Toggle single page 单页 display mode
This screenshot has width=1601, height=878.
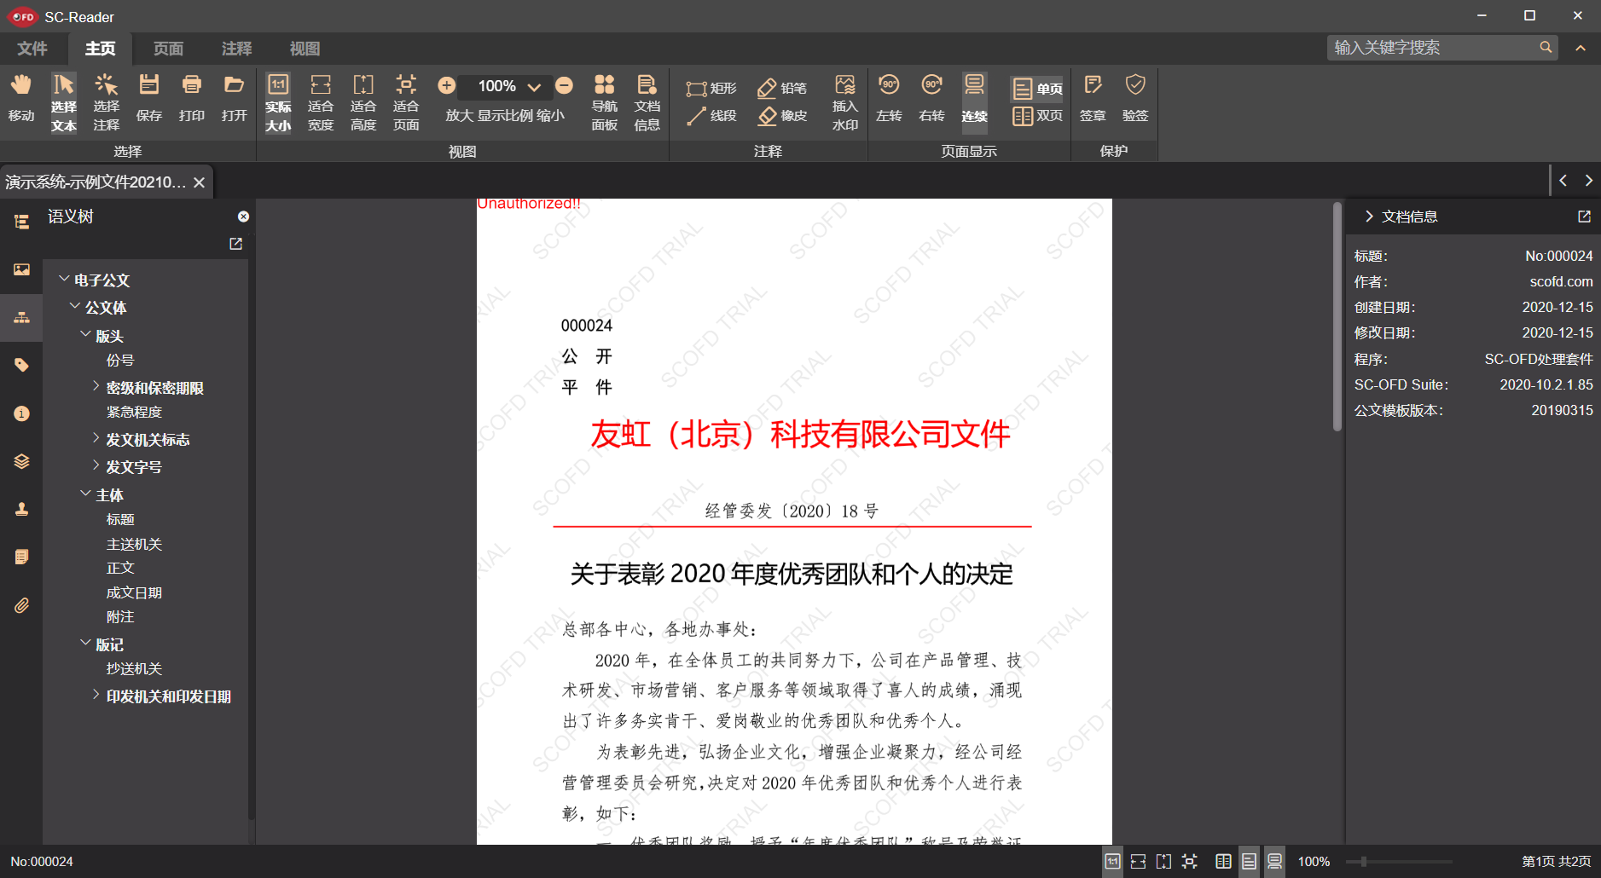point(1037,89)
